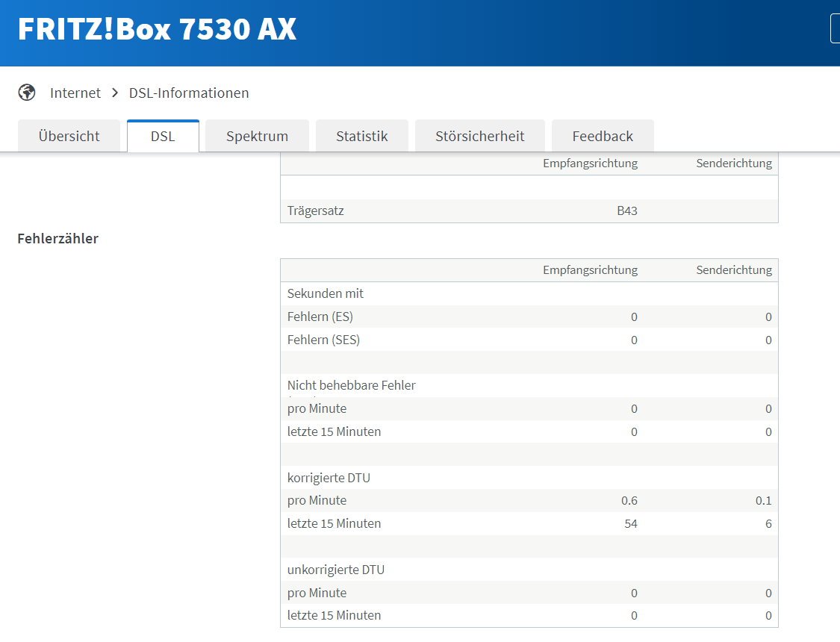The width and height of the screenshot is (840, 642).
Task: Click the FRITZ!Box 7530 AX title
Action: pos(157,29)
